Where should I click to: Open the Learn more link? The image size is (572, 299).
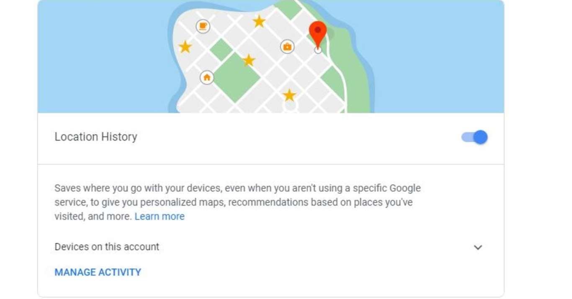point(160,216)
